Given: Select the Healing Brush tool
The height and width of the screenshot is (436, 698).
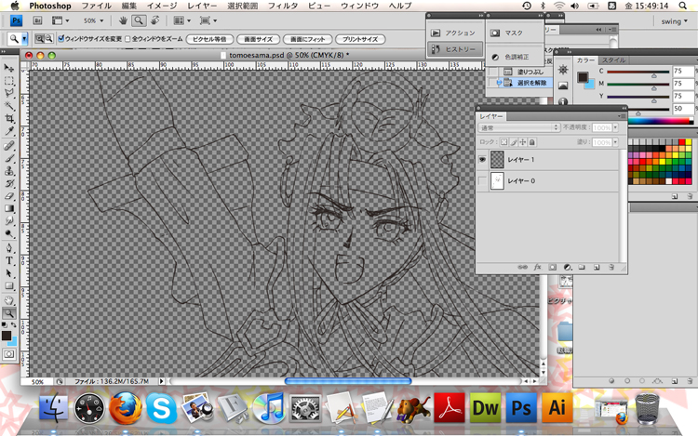Looking at the screenshot, I should pos(9,146).
